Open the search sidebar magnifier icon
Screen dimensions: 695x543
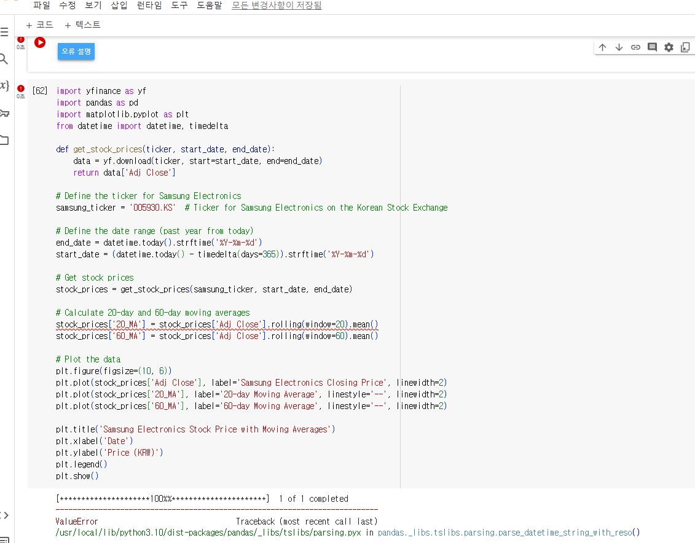(x=4, y=59)
